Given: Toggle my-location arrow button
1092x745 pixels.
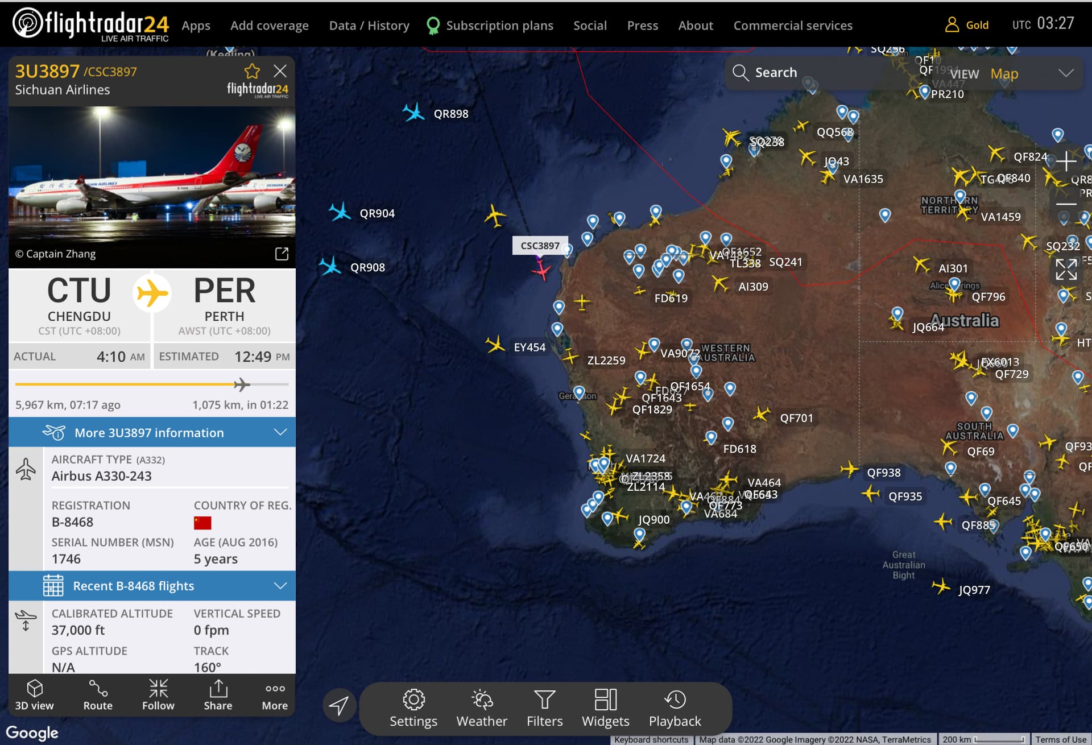Looking at the screenshot, I should click(339, 706).
